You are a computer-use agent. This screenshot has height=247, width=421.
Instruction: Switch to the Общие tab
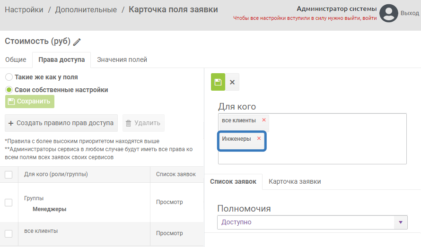(x=16, y=60)
